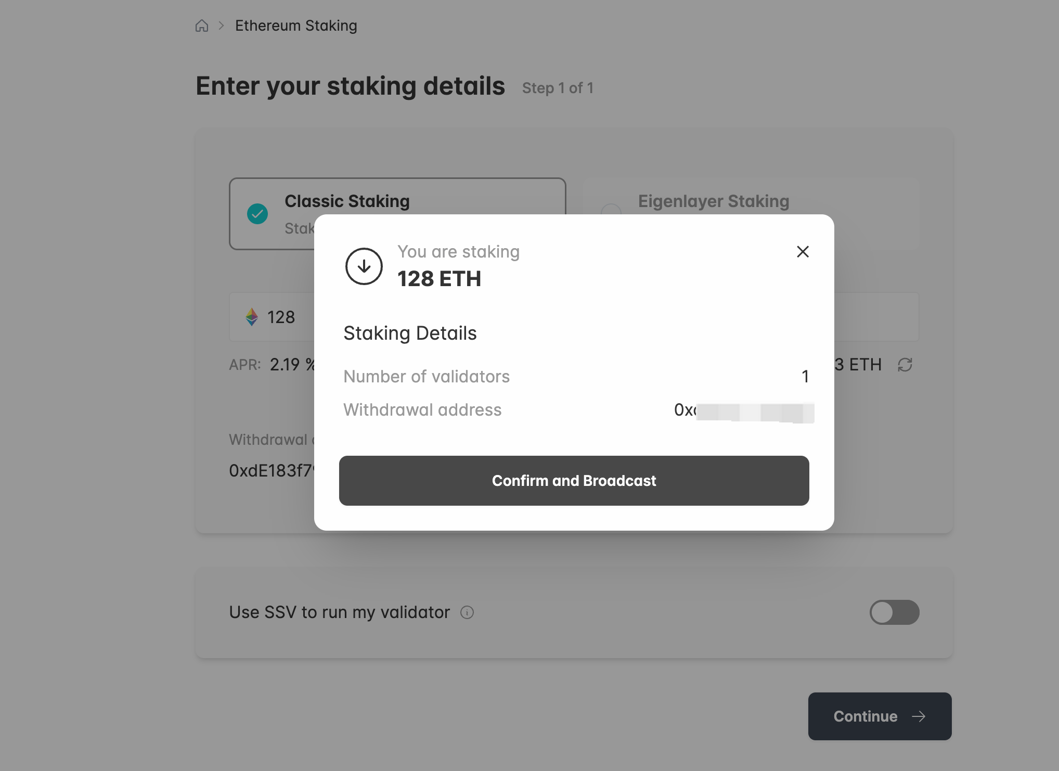Click the 0xdE183f withdrawal address text
This screenshot has width=1059, height=771.
pos(271,471)
